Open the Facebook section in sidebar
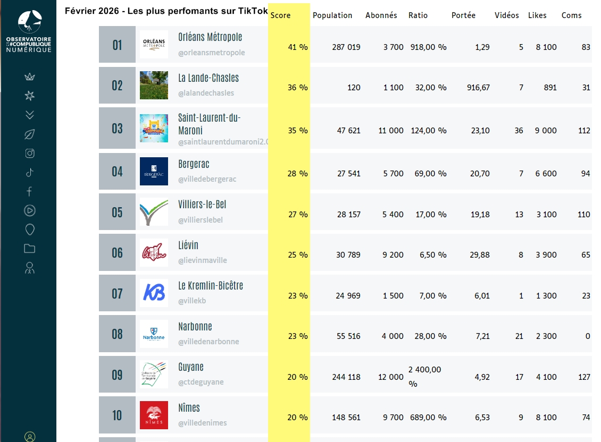Screen dimensions: 601x442 (29, 191)
